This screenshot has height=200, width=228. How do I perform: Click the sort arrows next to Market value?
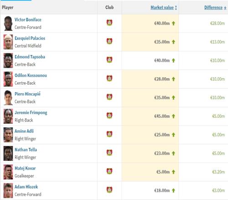176,8
